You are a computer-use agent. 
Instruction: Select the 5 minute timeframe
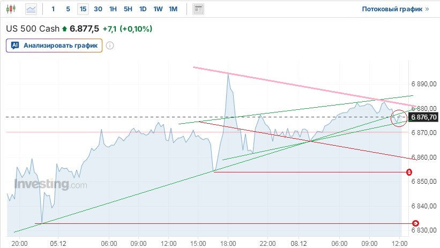coord(68,9)
